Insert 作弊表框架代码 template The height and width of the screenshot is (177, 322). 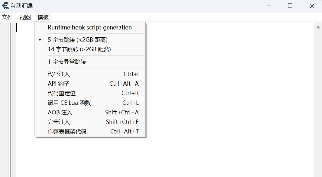[x=67, y=131]
